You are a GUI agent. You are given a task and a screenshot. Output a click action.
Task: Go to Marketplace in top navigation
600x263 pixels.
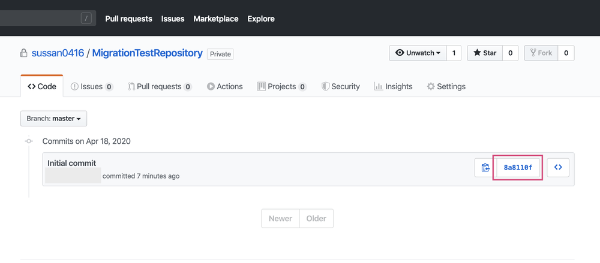point(216,19)
